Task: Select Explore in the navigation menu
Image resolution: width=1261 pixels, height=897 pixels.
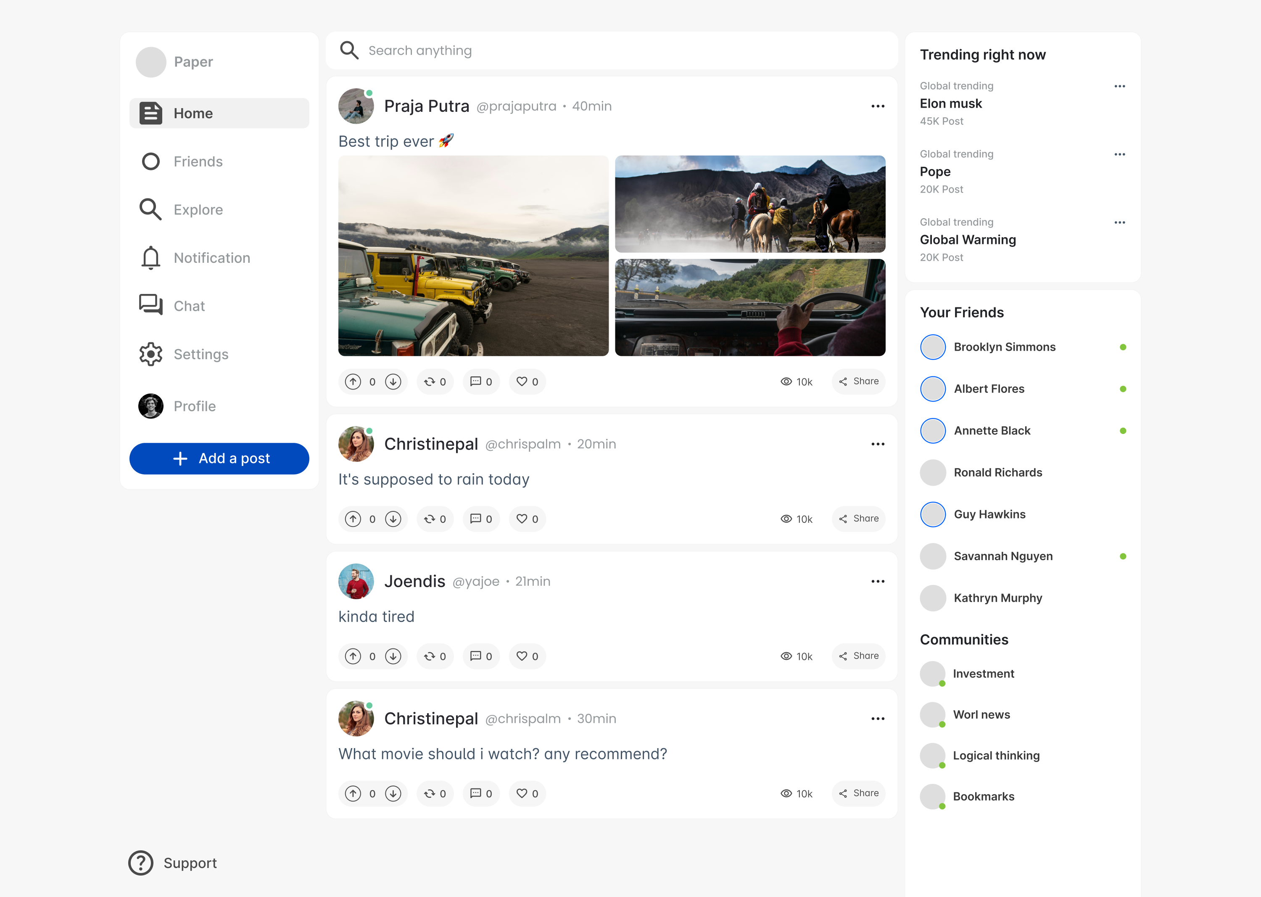Action: [198, 210]
